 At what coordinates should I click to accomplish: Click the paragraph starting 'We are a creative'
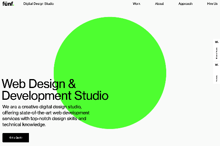46,116
